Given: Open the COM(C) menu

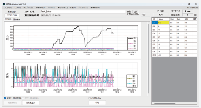Looking at the screenshot, I should tap(18, 8).
